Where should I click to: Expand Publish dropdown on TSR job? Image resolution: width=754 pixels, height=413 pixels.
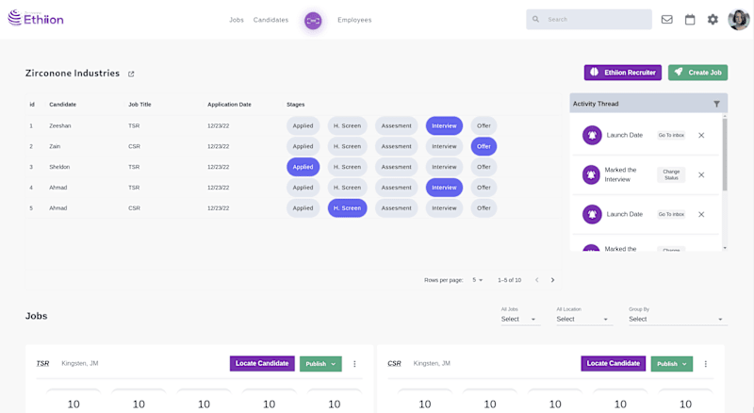coord(320,364)
